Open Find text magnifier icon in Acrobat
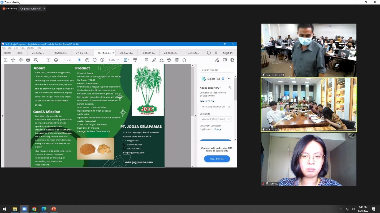The width and height of the screenshot is (380, 213). (36, 60)
